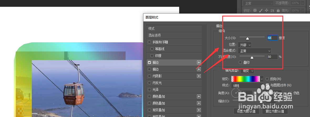Click the 复位为默认值 button
This screenshot has height=117, width=310.
point(275,111)
